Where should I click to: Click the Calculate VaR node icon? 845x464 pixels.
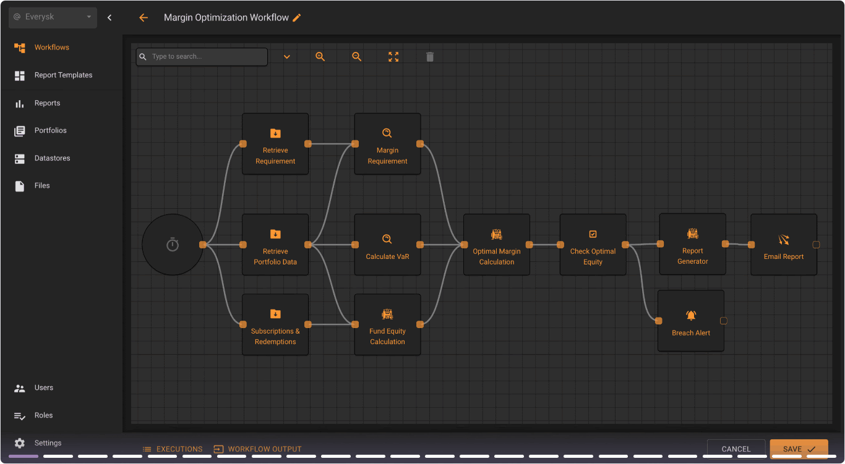[x=387, y=239]
